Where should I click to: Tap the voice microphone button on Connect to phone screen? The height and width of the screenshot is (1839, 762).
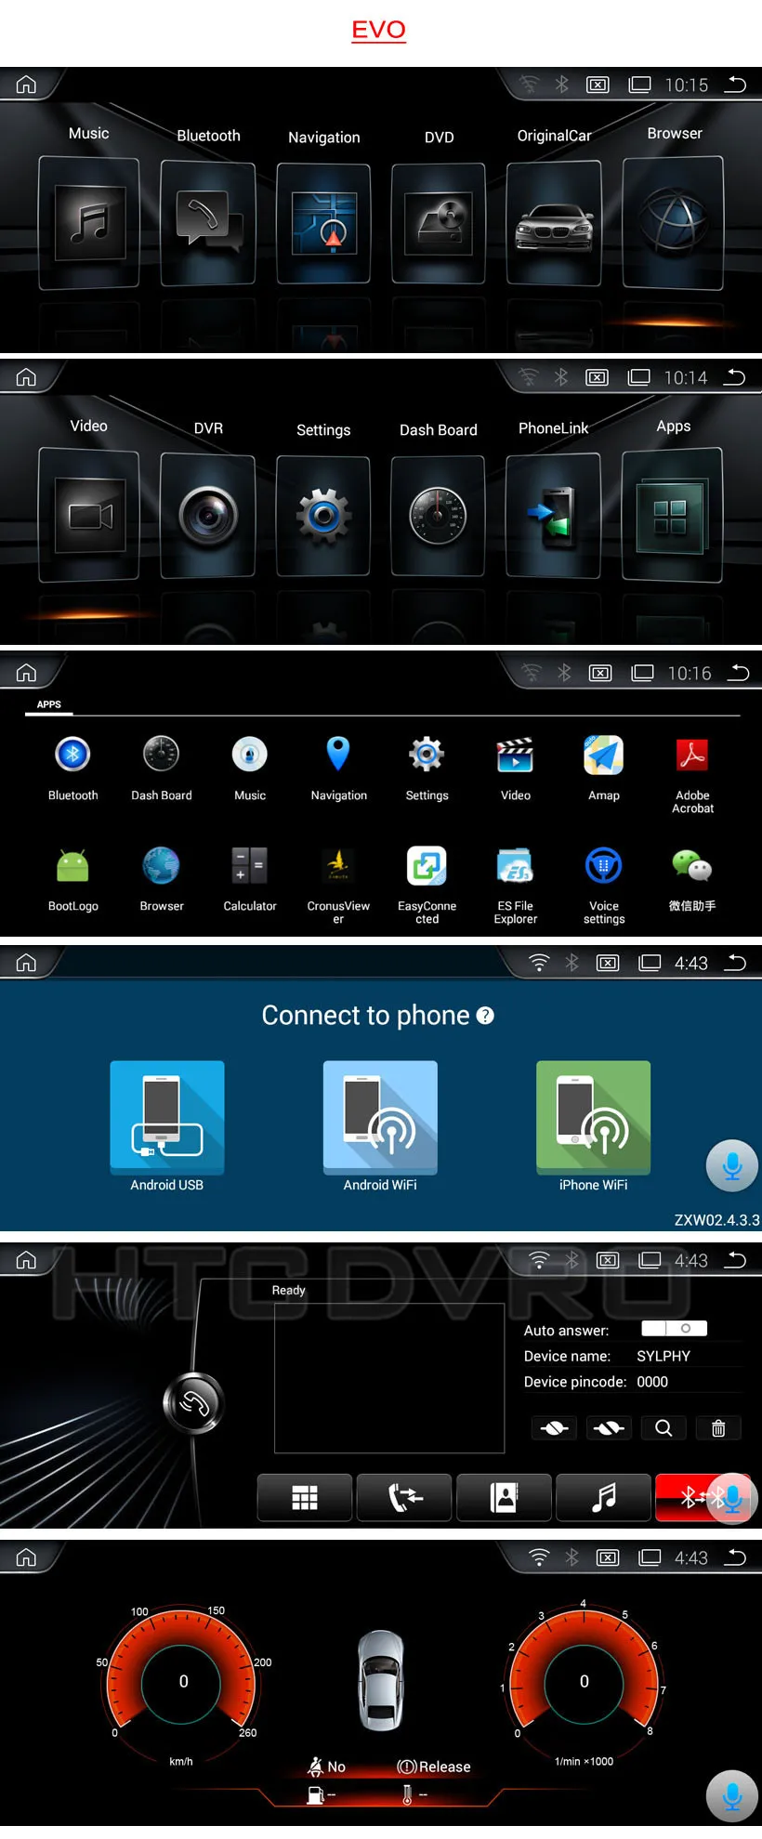click(x=732, y=1166)
